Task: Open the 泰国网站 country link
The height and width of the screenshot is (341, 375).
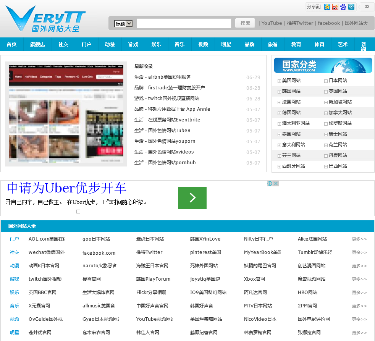Action: [x=291, y=134]
